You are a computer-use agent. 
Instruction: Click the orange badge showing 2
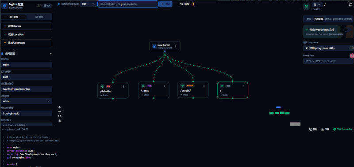tap(193, 4)
